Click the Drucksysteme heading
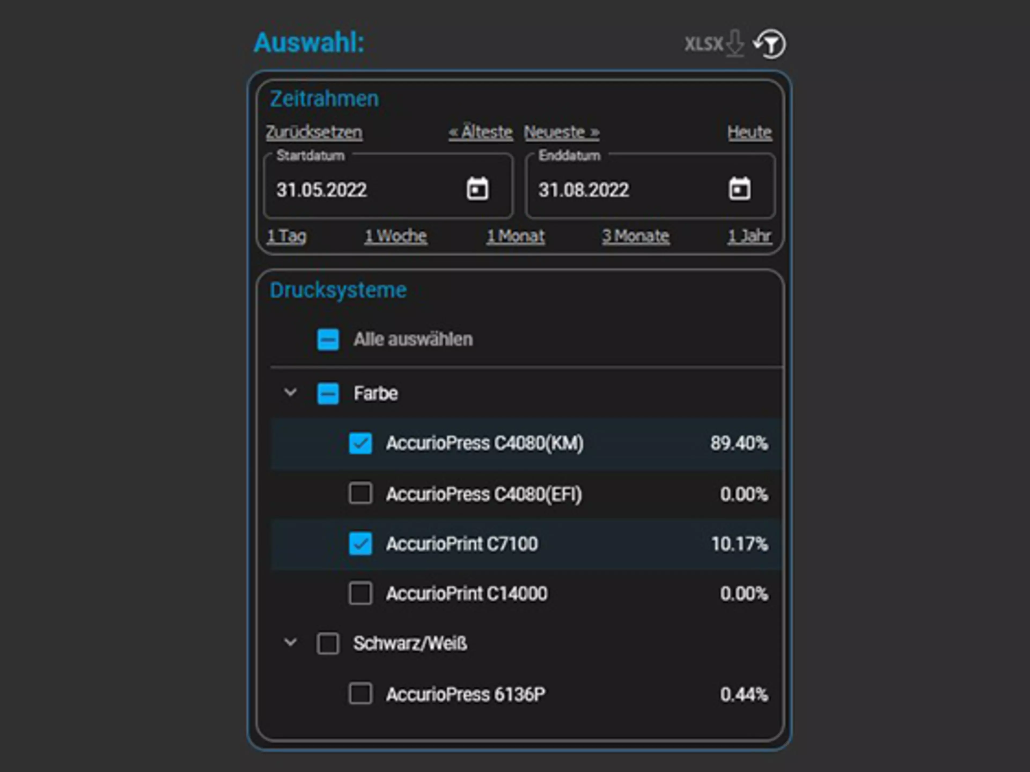The height and width of the screenshot is (772, 1030). pos(339,290)
